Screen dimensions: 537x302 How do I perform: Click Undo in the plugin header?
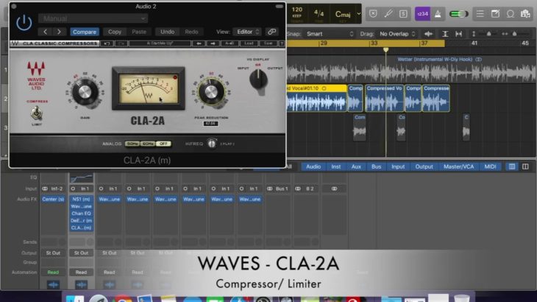pyautogui.click(x=168, y=32)
